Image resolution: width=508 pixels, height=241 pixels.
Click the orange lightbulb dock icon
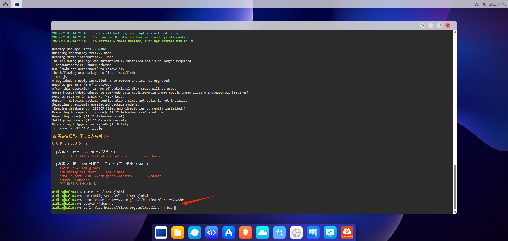coord(246,233)
